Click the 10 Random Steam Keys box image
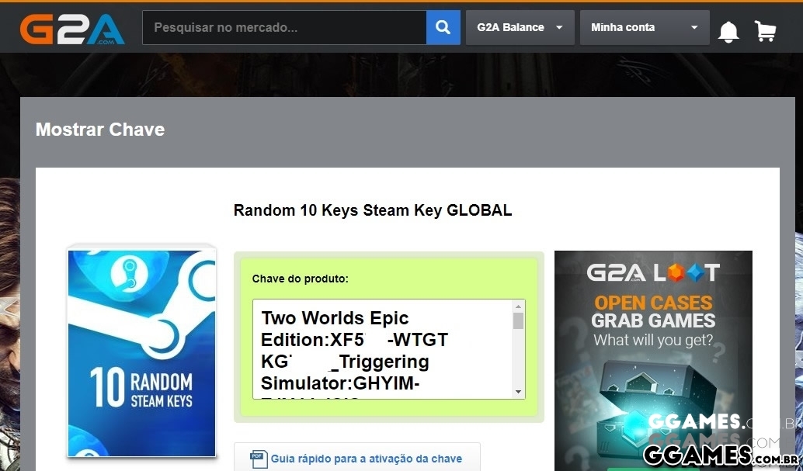803x471 pixels. click(142, 352)
